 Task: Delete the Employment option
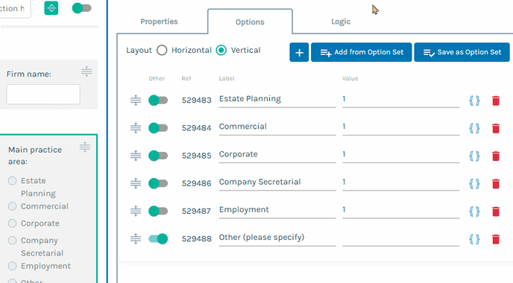pyautogui.click(x=496, y=212)
